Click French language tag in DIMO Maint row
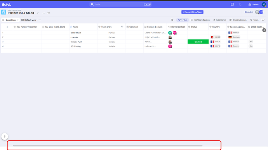268x150 pixels. 234,33
